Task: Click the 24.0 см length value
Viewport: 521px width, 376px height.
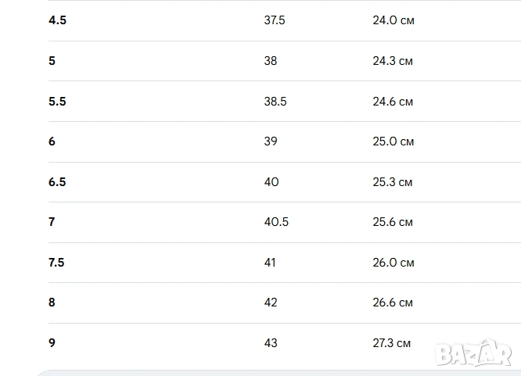Action: (x=393, y=20)
